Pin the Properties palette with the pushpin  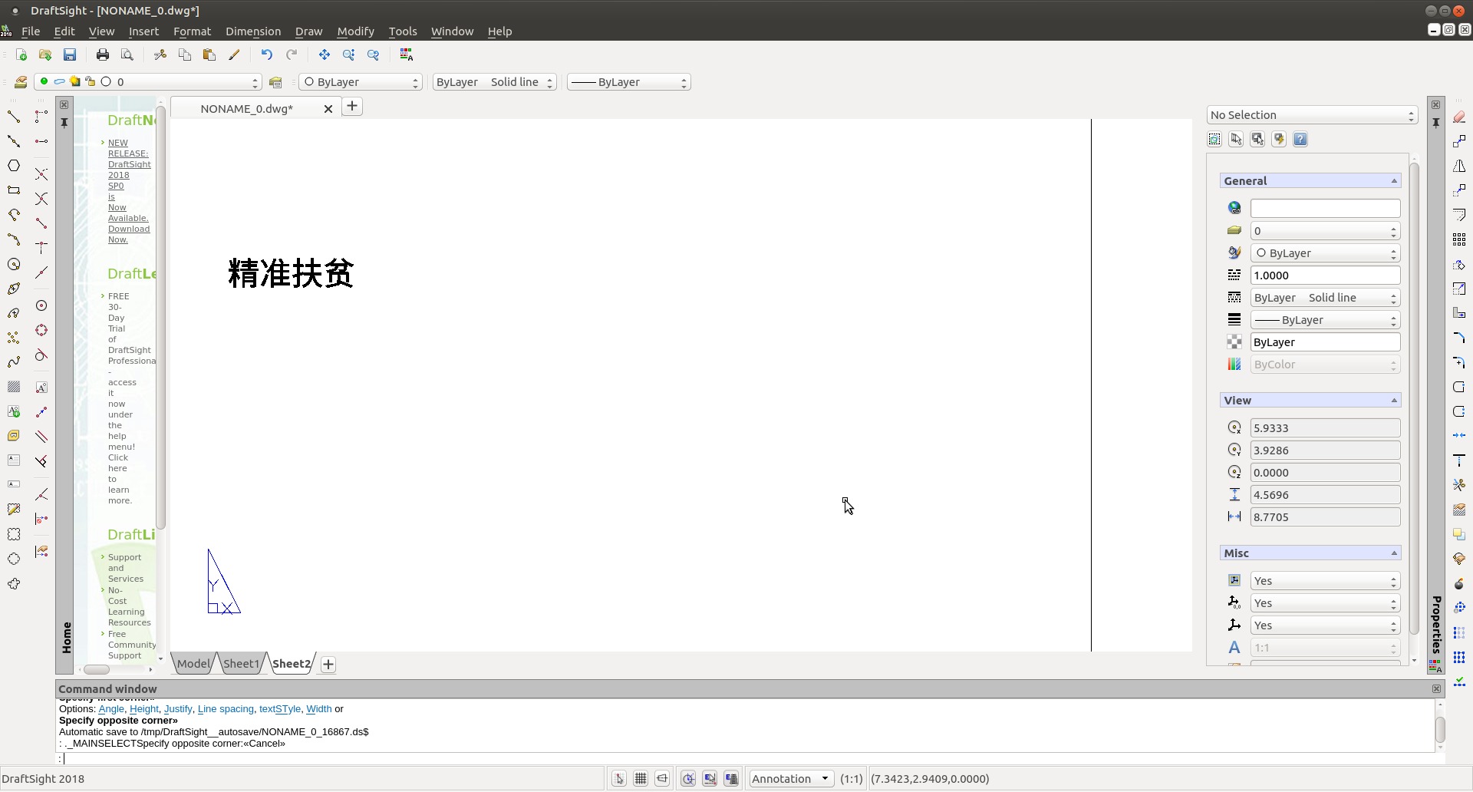coord(1435,123)
